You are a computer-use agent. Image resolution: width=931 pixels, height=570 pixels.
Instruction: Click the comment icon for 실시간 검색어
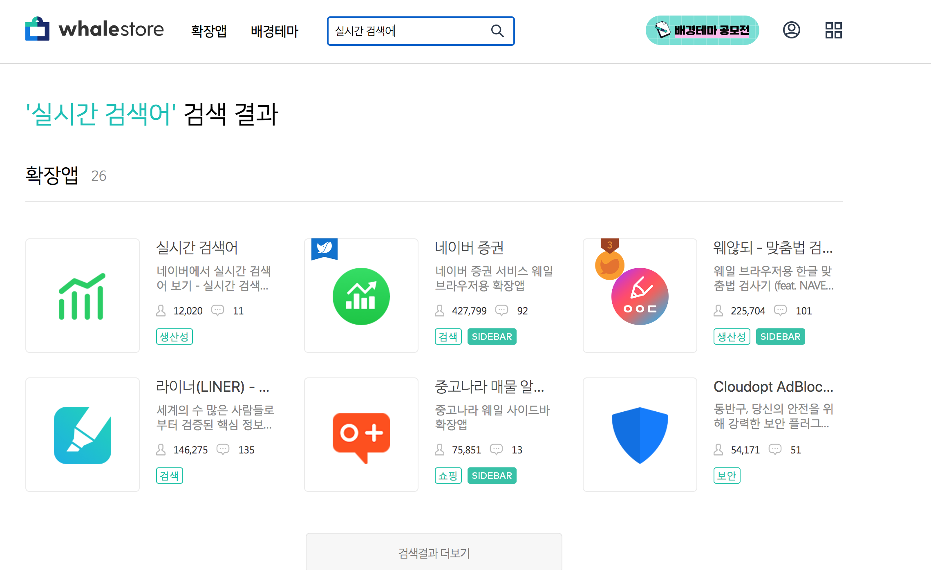(x=218, y=310)
